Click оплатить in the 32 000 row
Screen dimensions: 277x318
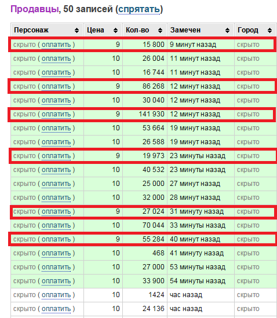56,198
